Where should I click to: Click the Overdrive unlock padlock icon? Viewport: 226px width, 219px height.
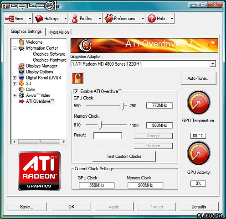pyautogui.click(x=77, y=78)
